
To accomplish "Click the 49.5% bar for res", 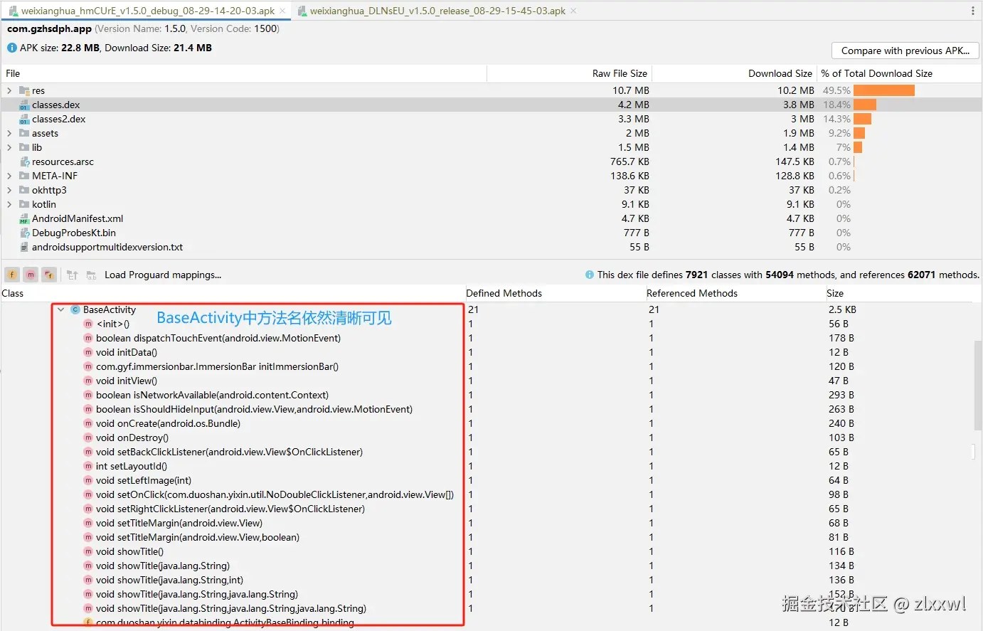I will (884, 90).
